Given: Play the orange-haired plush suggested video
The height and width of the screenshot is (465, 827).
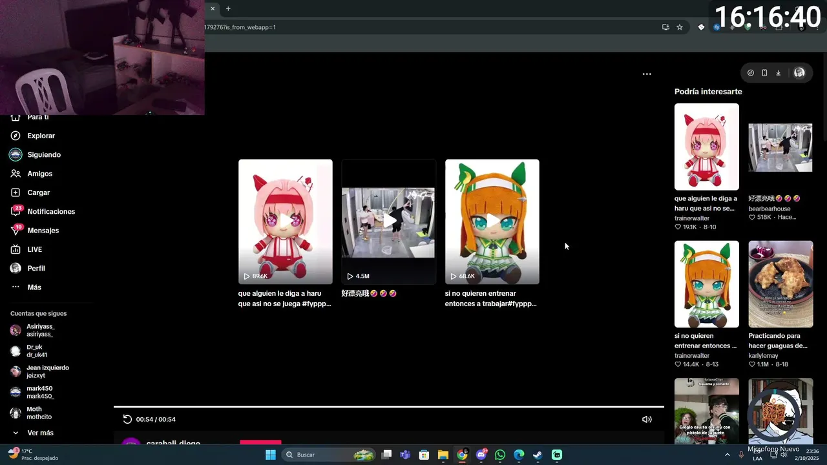Looking at the screenshot, I should (x=492, y=222).
